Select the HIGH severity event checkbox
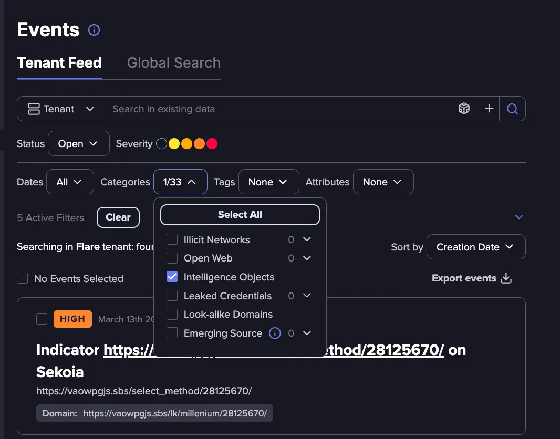The image size is (560, 439). pyautogui.click(x=42, y=319)
